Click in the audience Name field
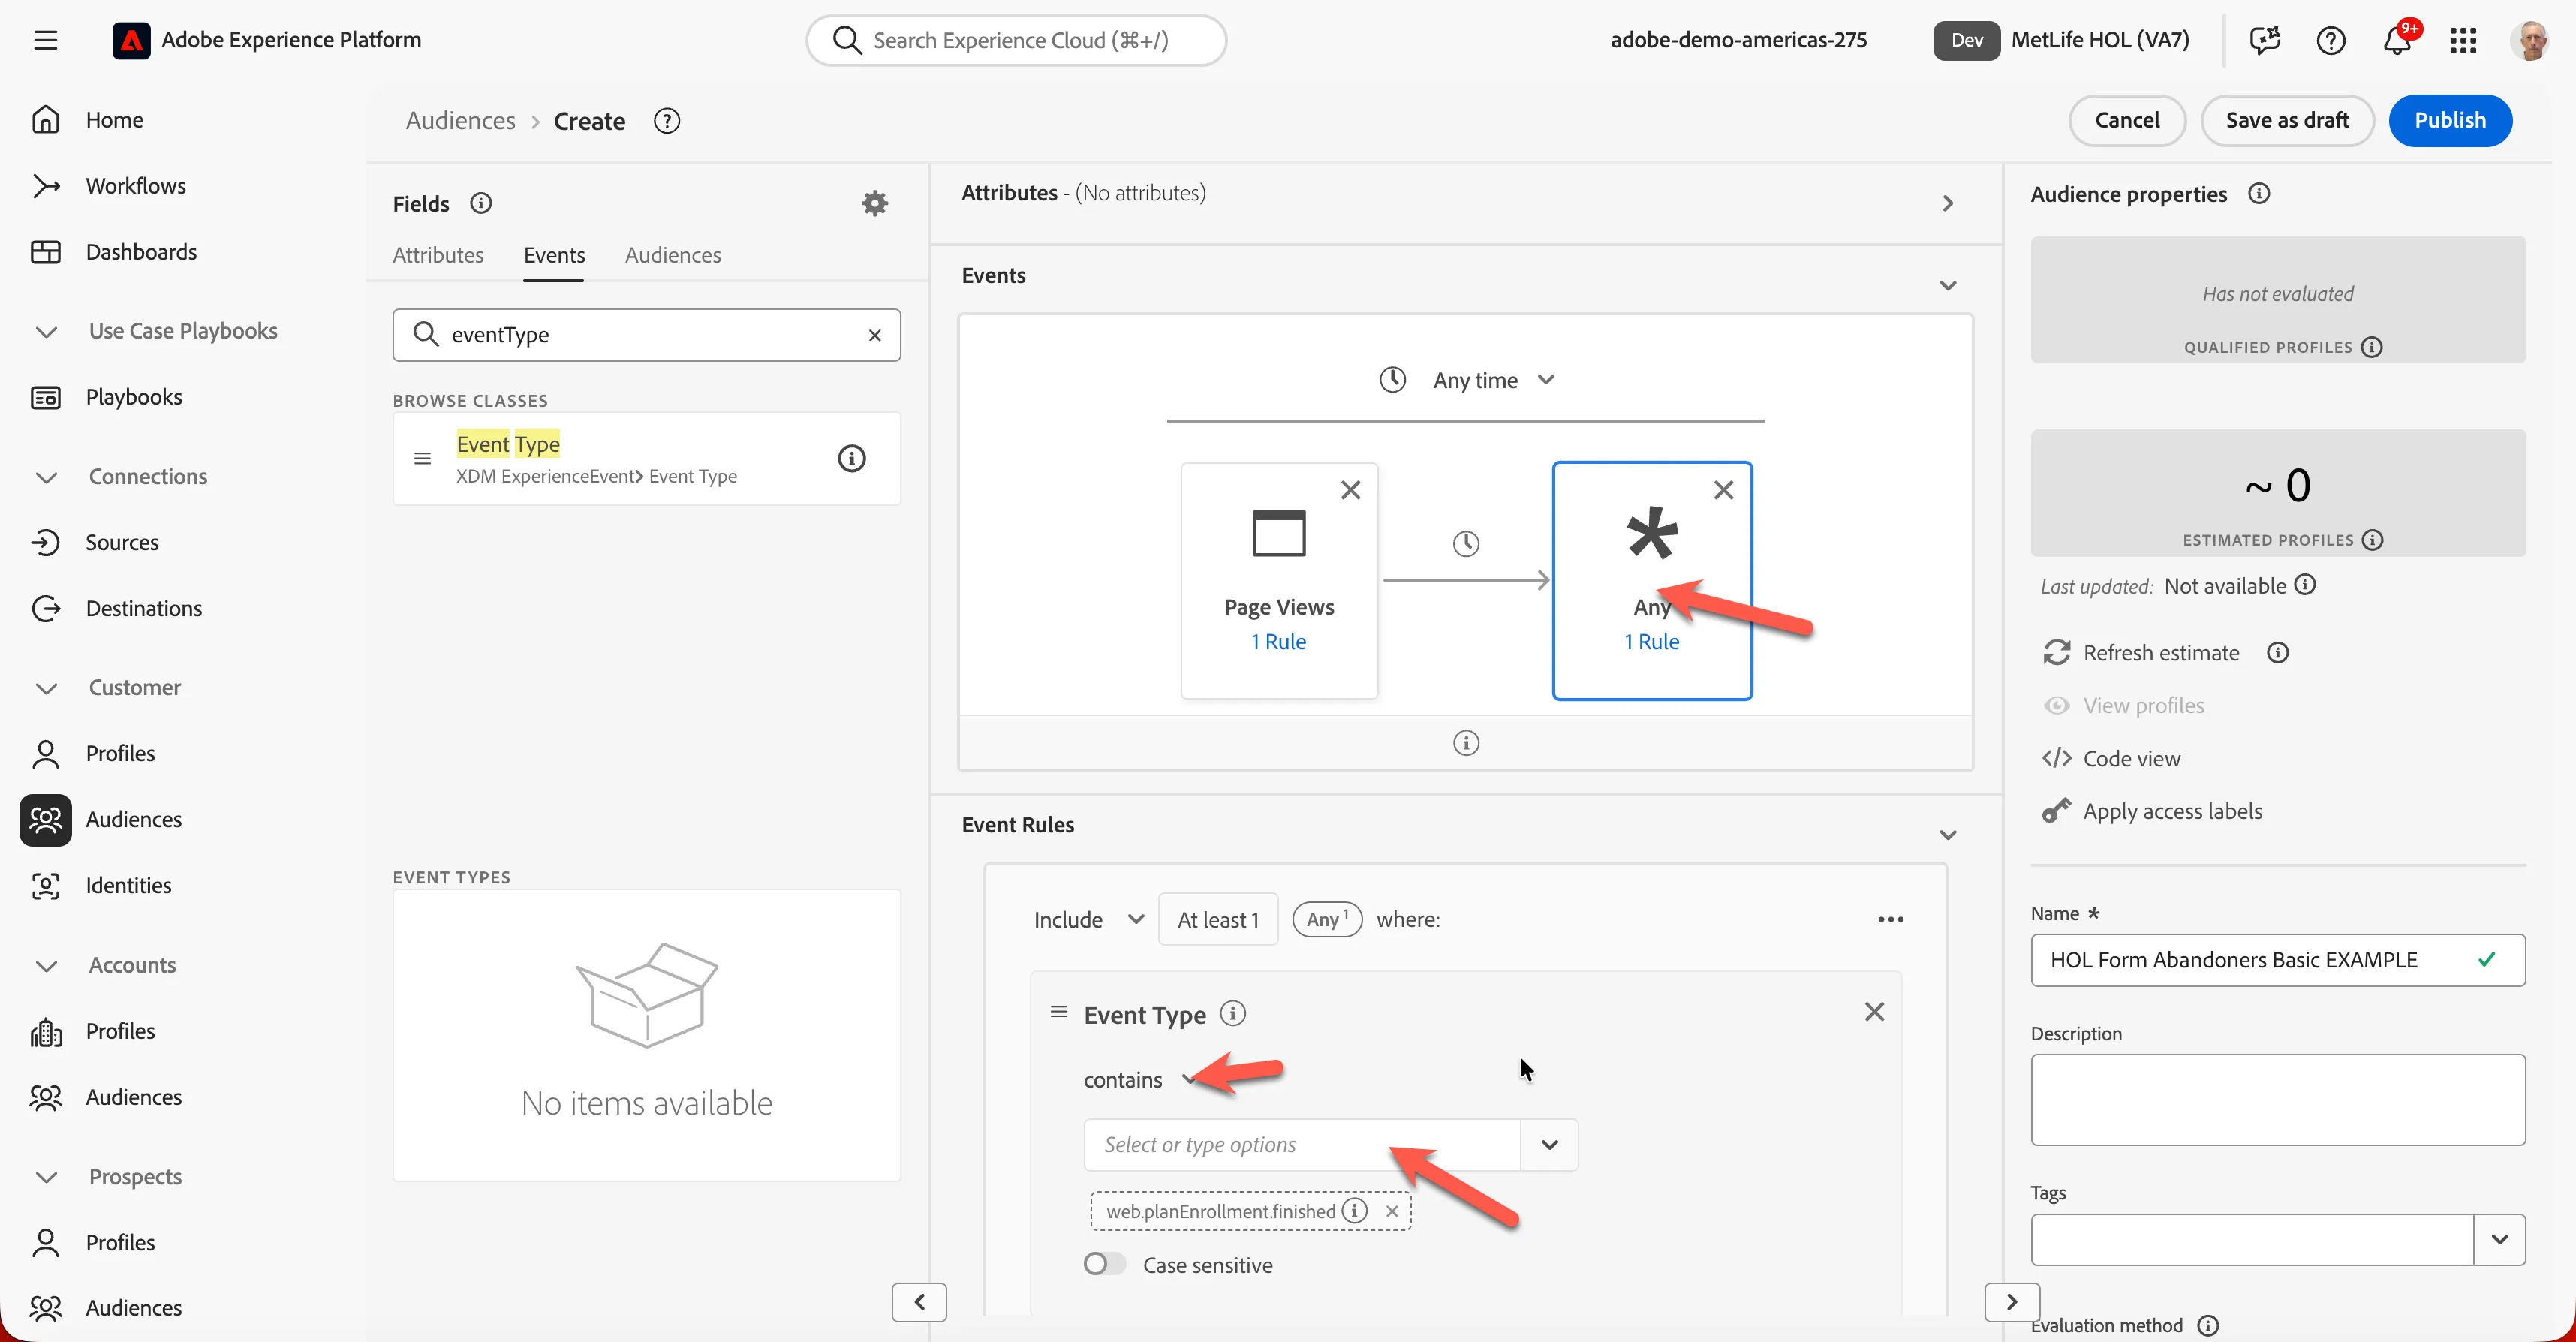 (2278, 960)
